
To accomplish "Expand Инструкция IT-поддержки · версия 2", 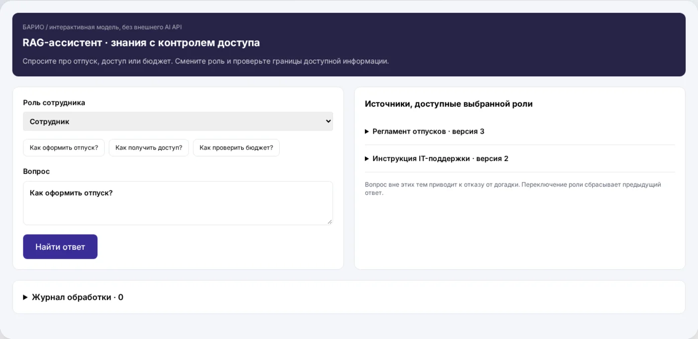I will tap(520, 159).
